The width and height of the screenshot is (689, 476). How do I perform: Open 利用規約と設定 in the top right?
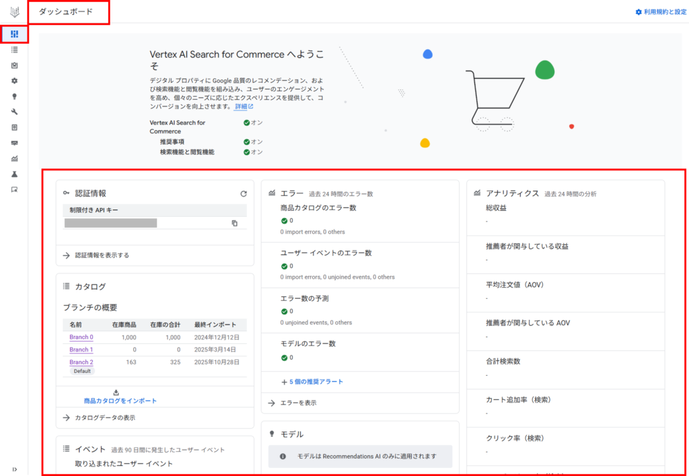click(661, 12)
